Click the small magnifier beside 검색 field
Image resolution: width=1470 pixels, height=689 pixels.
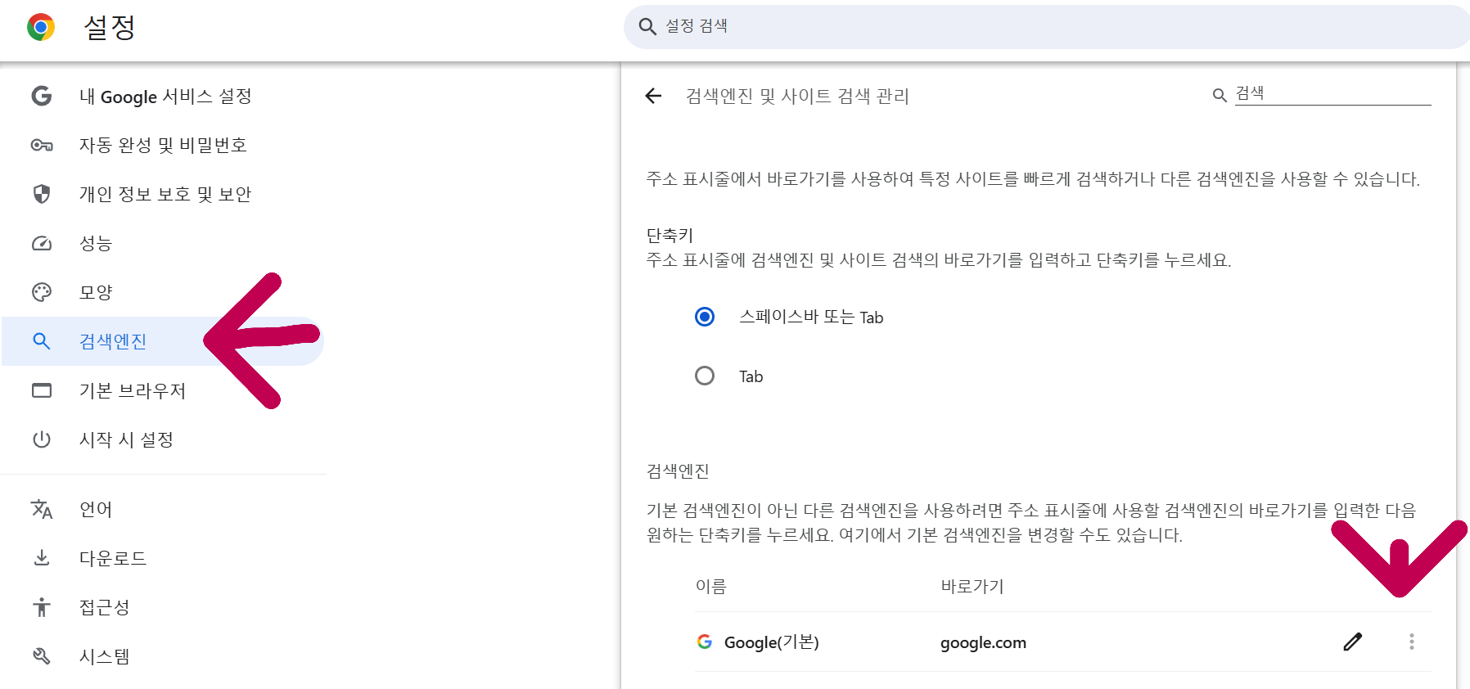pos(1220,96)
